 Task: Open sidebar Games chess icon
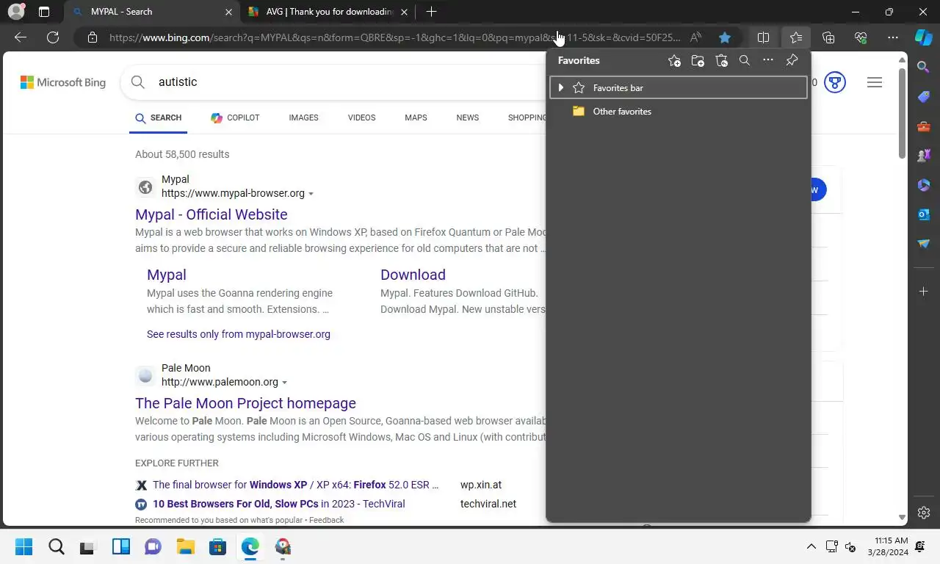point(924,156)
